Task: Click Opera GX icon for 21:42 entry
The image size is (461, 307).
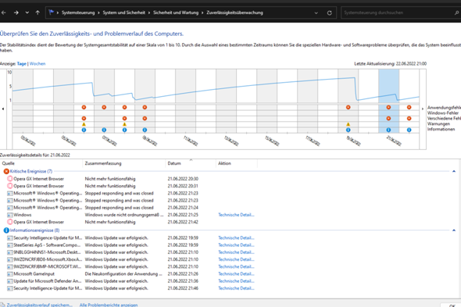Action: pos(10,222)
